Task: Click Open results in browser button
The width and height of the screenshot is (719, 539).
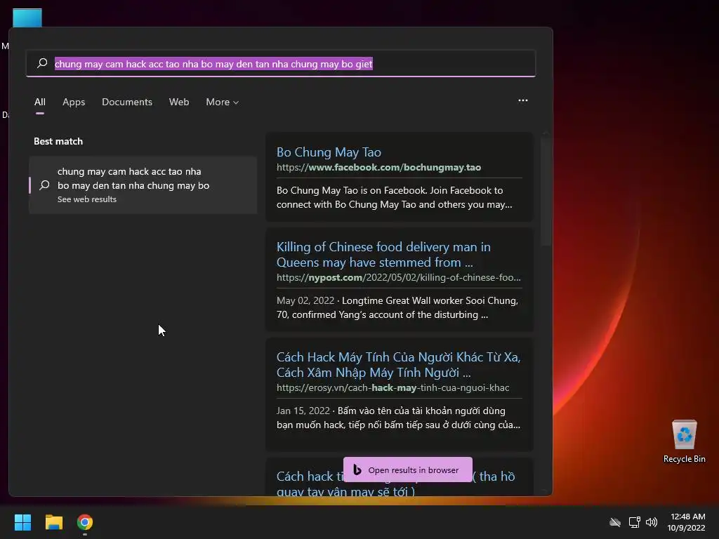Action: coord(408,470)
